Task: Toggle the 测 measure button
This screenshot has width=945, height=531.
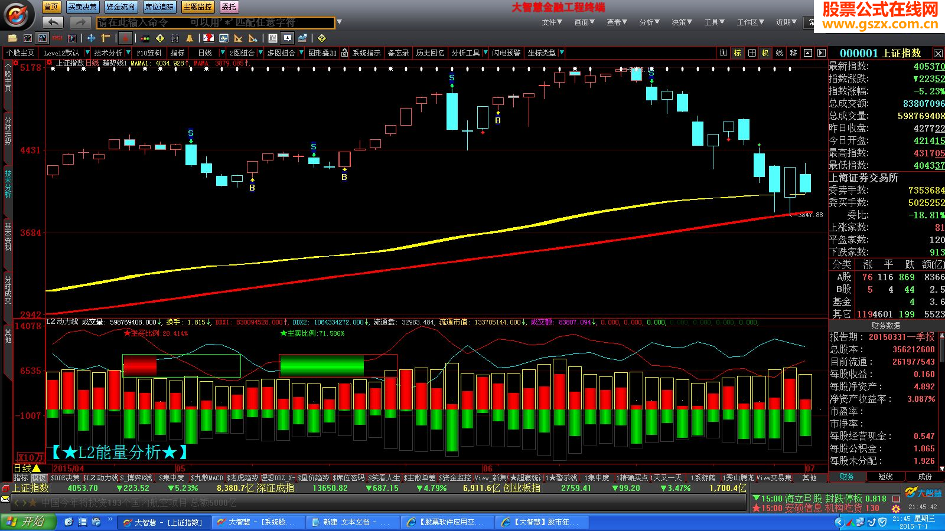Action: (x=724, y=53)
